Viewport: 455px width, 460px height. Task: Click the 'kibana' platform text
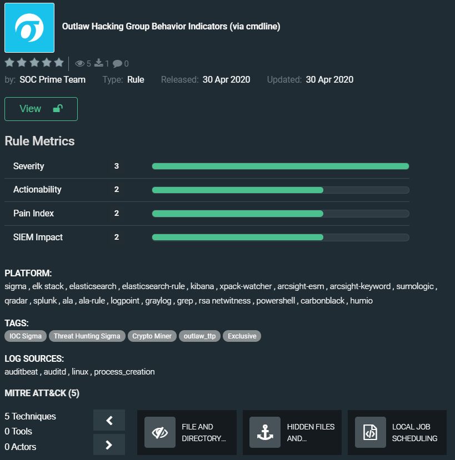pos(202,286)
